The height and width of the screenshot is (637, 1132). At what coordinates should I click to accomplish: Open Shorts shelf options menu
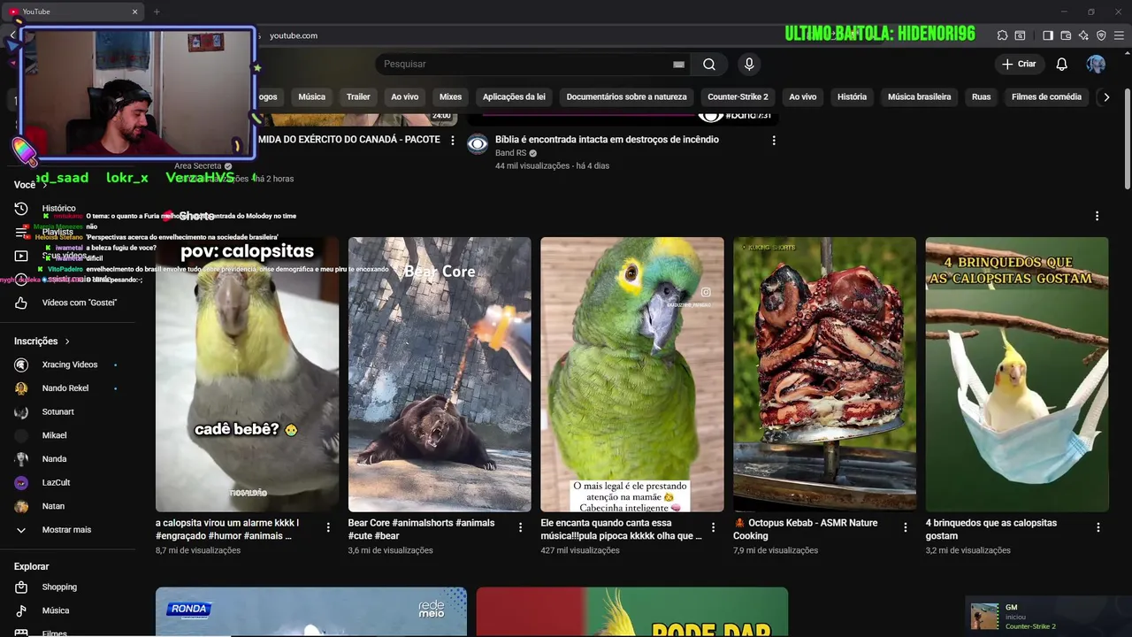coord(1097,216)
